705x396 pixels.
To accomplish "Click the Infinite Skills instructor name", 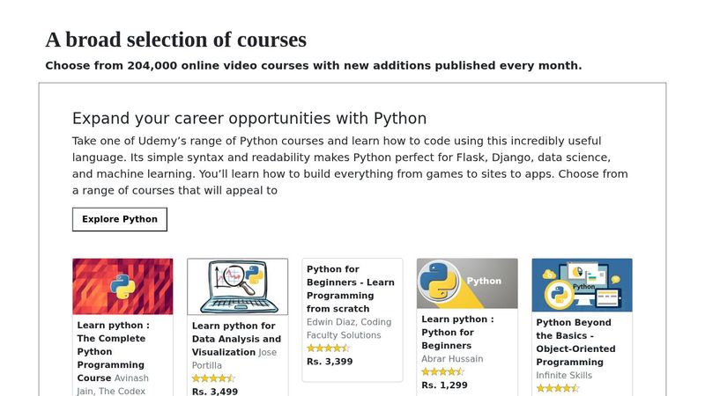I will pyautogui.click(x=564, y=375).
